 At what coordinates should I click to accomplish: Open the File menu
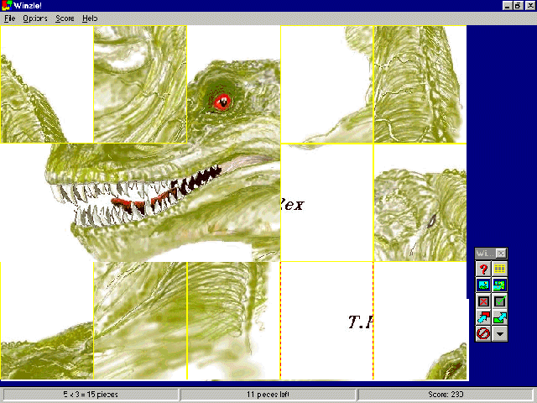point(10,18)
